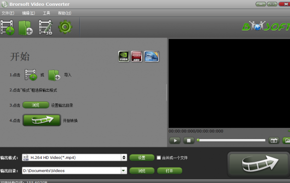
Task: Start conversion with the large convert button
Action: 259,164
